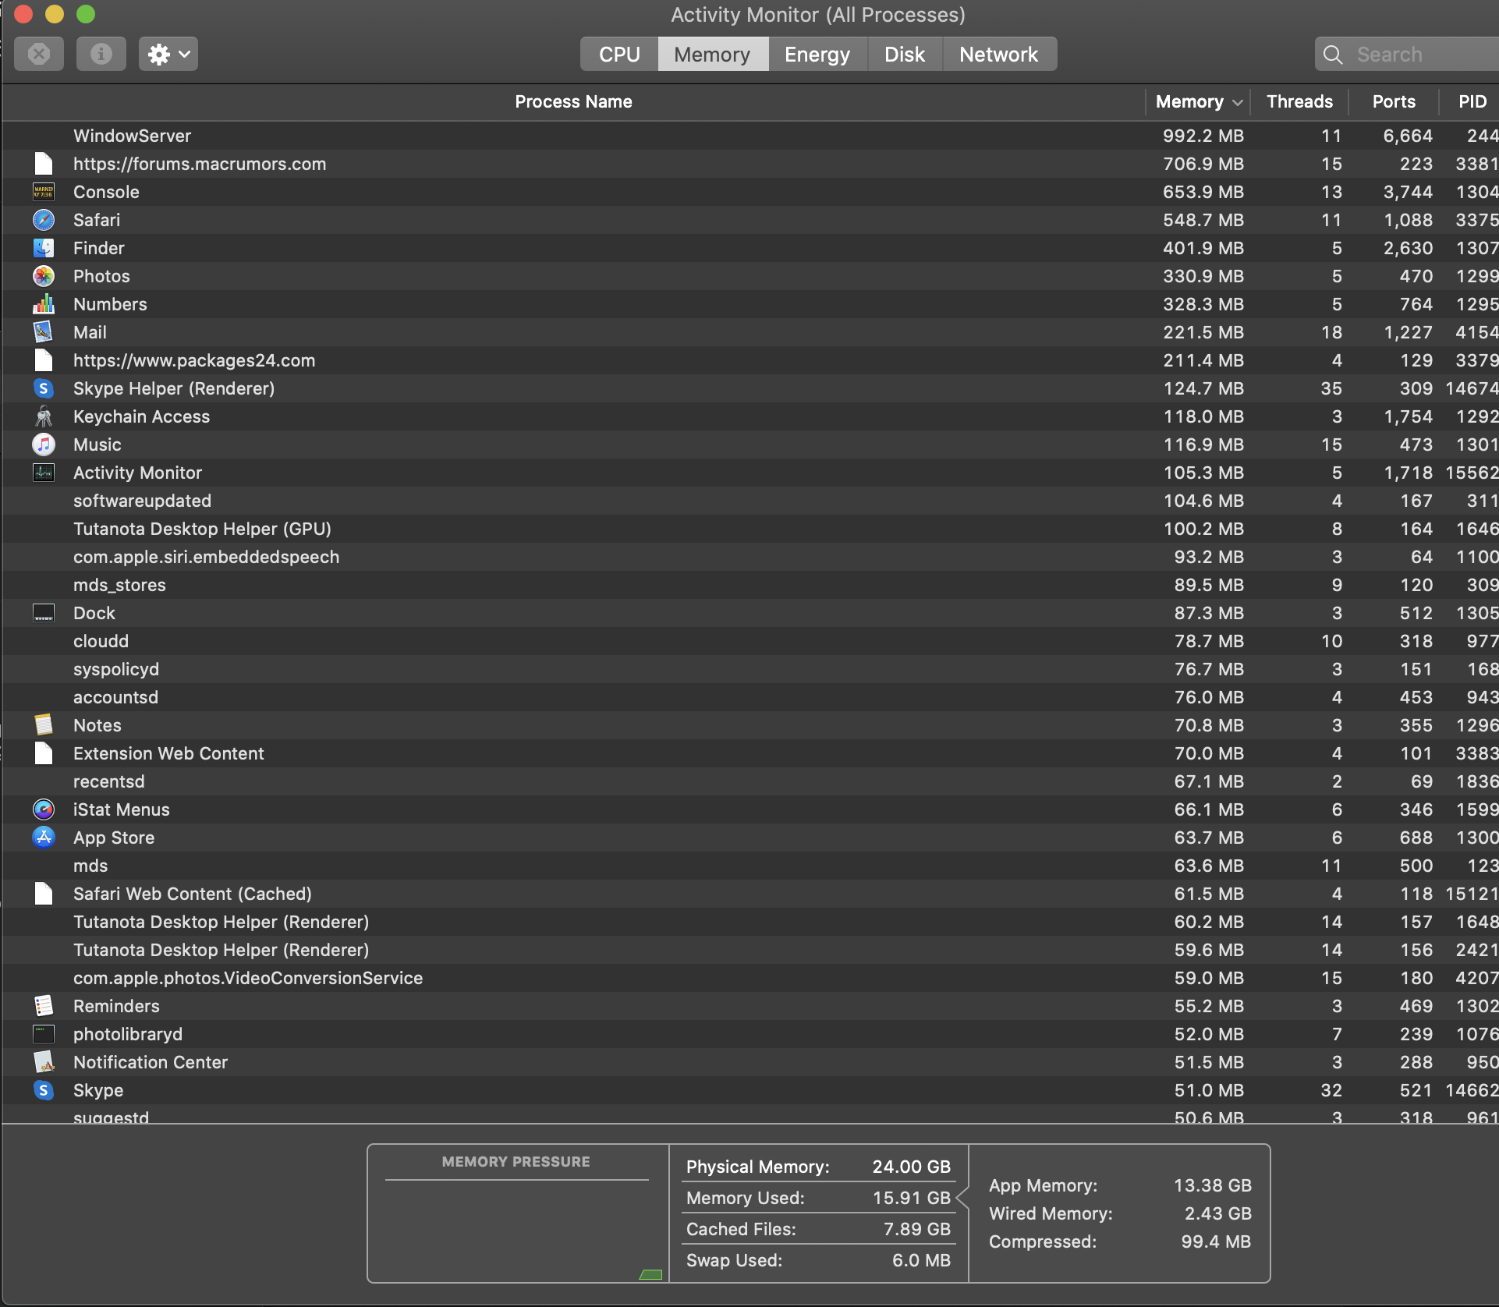This screenshot has height=1307, width=1499.
Task: Open the Energy tab
Action: tap(817, 54)
